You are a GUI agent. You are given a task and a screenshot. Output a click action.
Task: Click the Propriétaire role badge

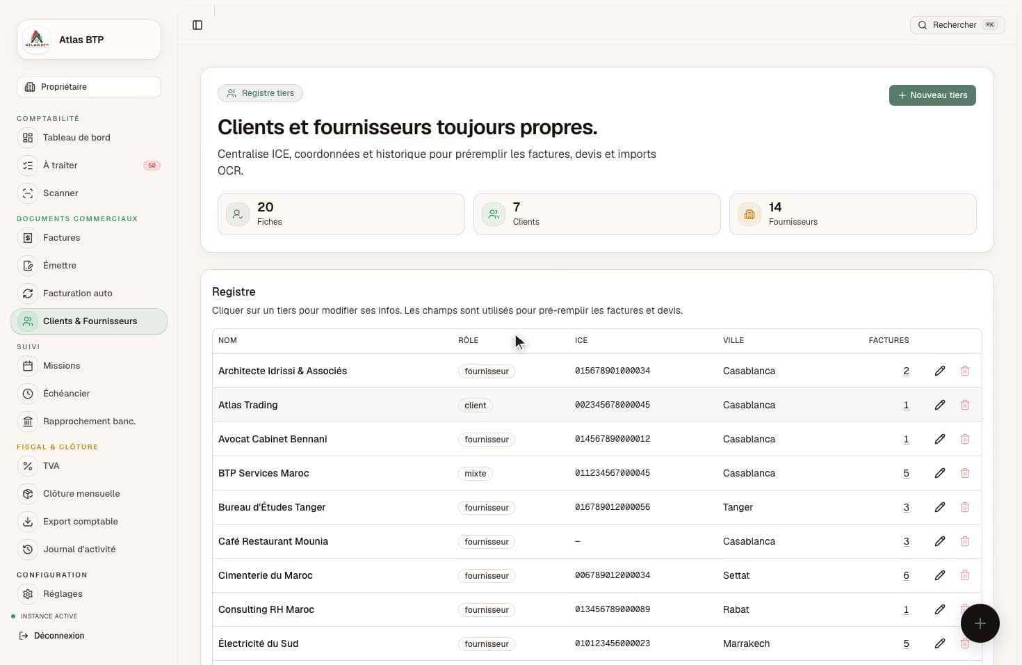89,87
